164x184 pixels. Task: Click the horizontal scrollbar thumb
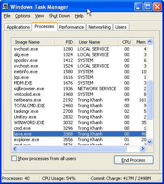73,149
